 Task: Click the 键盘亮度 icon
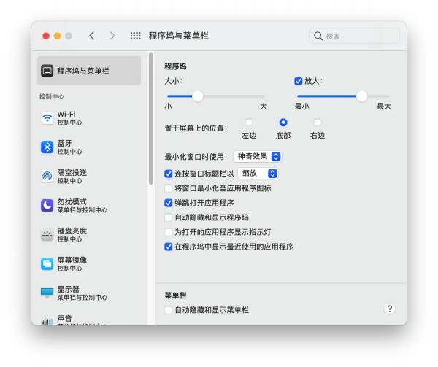[x=47, y=235]
